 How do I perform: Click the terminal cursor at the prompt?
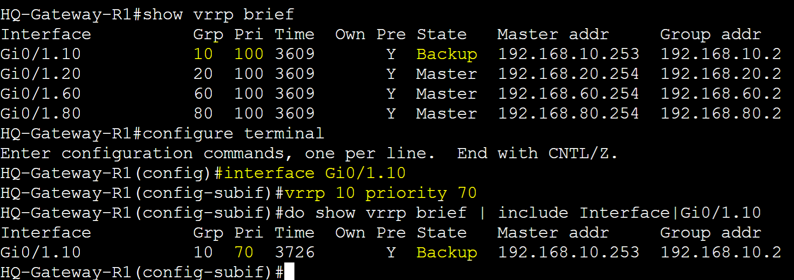[x=289, y=272]
